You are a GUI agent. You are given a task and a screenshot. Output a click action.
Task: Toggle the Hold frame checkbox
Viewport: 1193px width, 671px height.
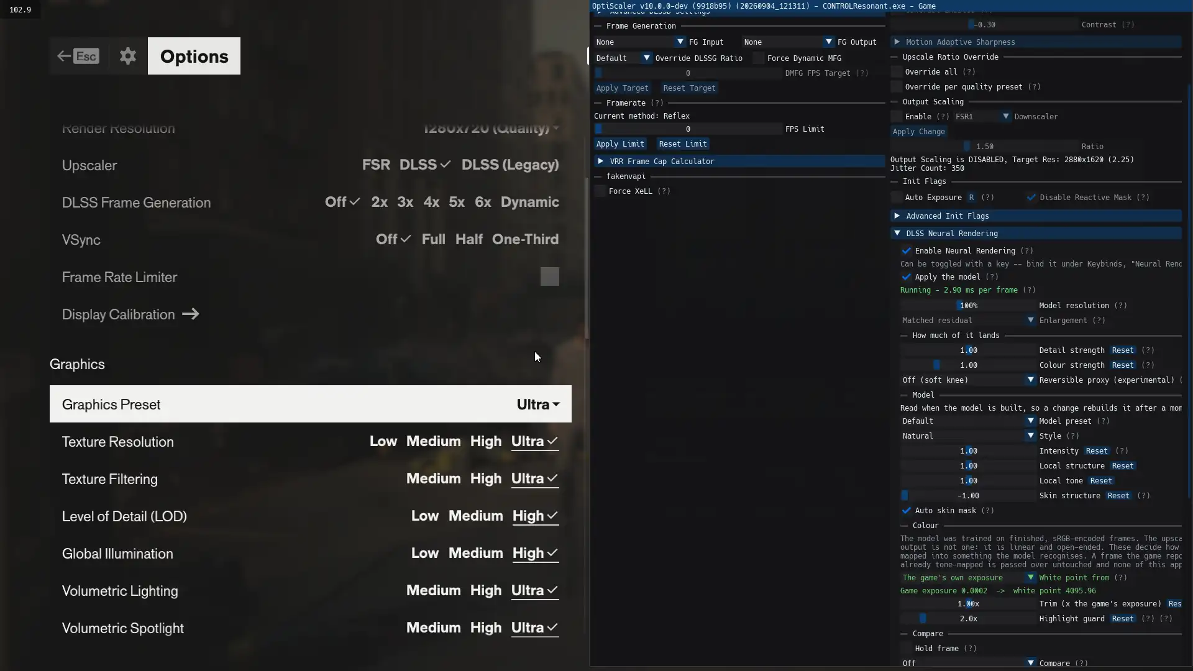907,649
